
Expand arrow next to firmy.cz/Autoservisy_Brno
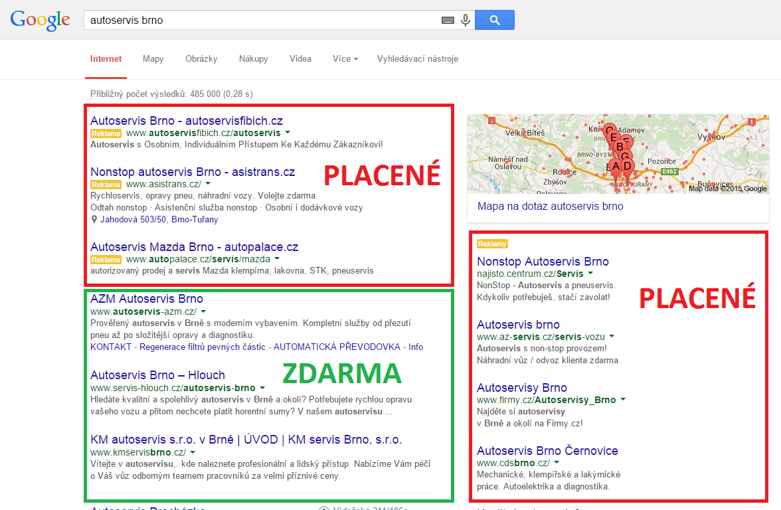[623, 400]
